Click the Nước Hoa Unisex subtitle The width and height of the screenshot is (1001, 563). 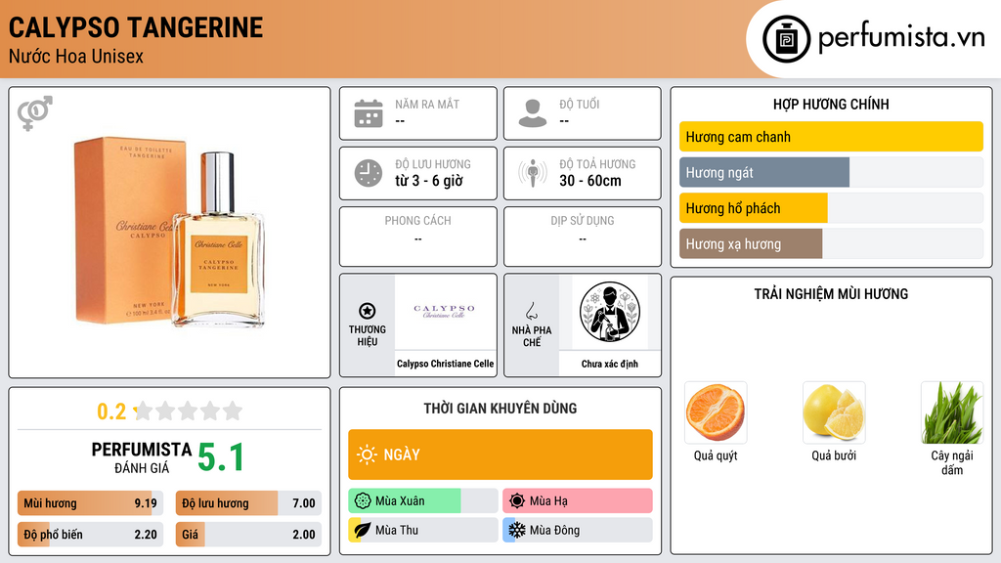(76, 56)
